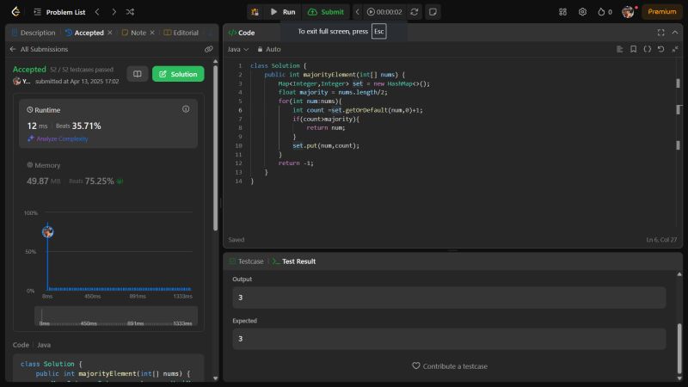Viewport: 688px width, 387px height.
Task: Click the 'Beats 35.71%' runtime value
Action: [x=78, y=126]
